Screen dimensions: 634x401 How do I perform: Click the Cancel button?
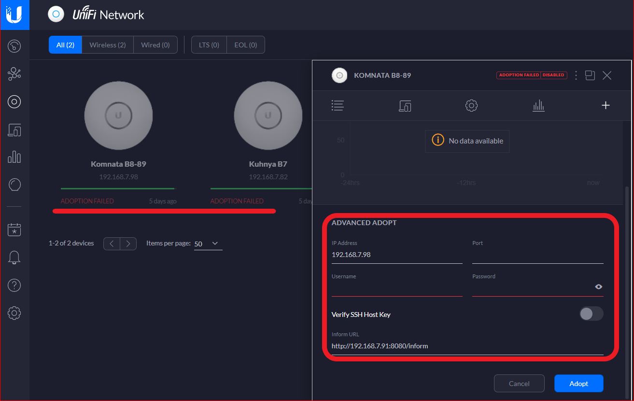point(519,384)
